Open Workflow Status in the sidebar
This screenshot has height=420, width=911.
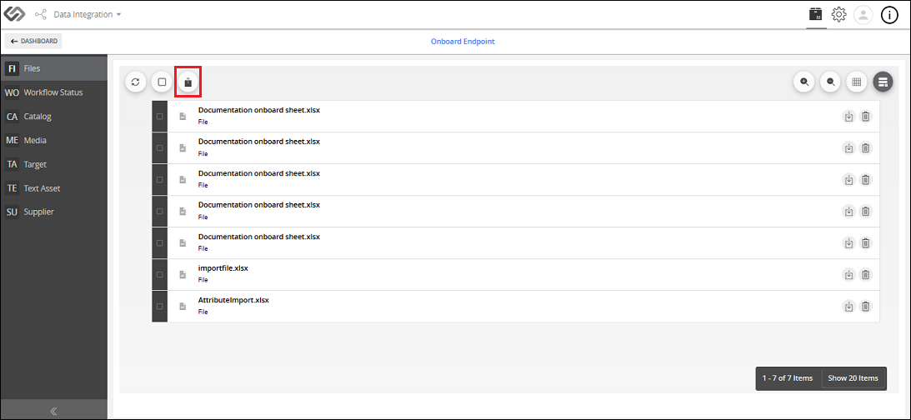[x=53, y=92]
